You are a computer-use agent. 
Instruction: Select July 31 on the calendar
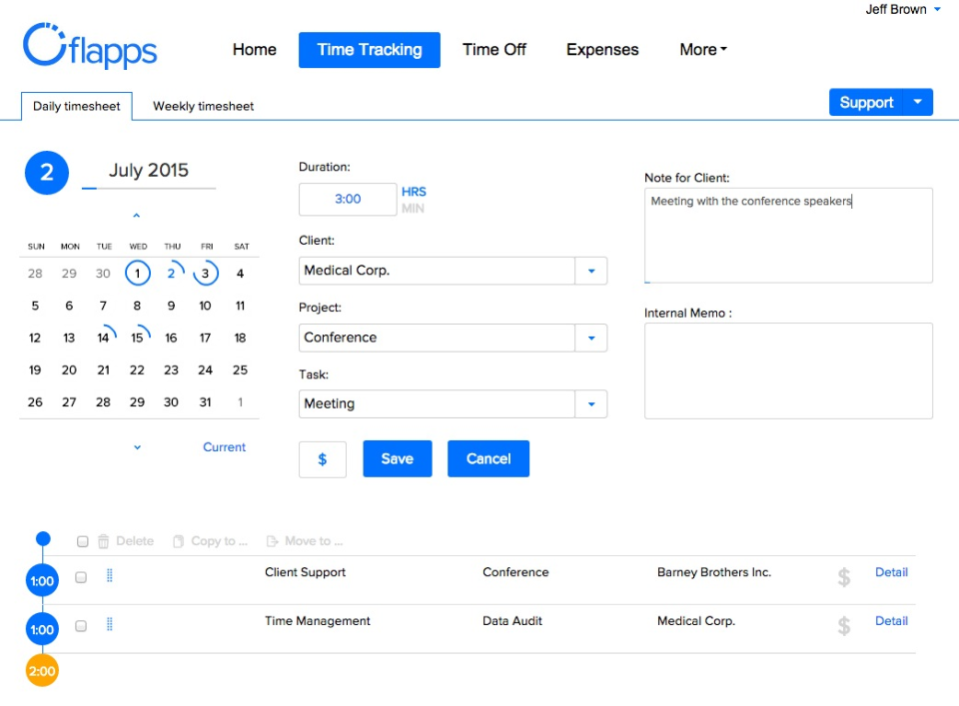click(x=206, y=402)
